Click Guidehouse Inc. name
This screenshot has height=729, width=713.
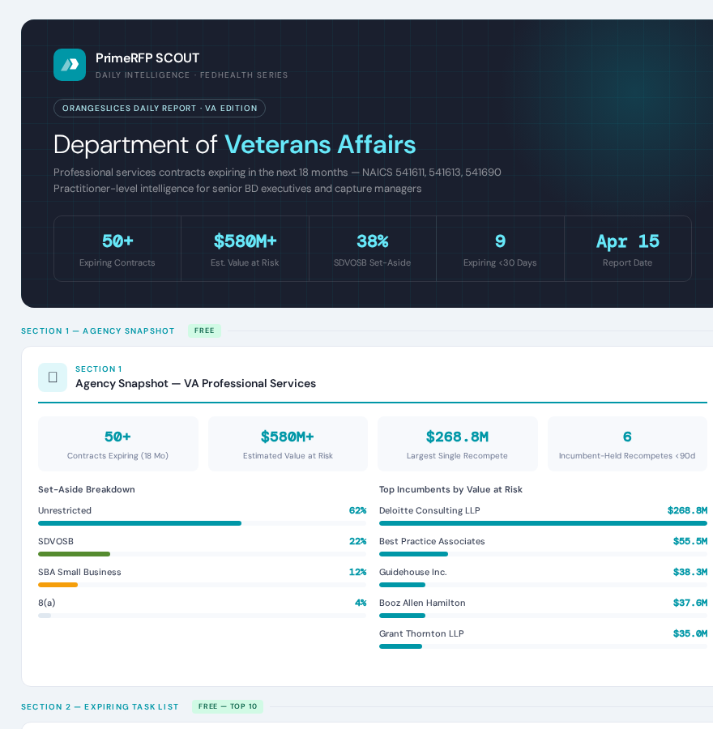coord(413,572)
